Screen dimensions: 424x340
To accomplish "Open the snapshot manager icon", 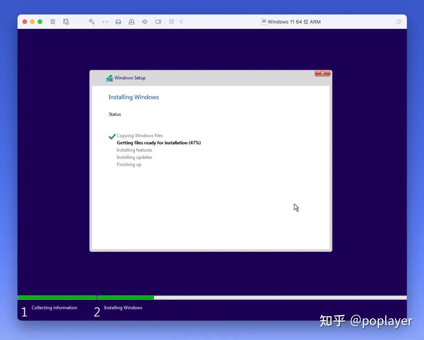I will click(x=66, y=22).
